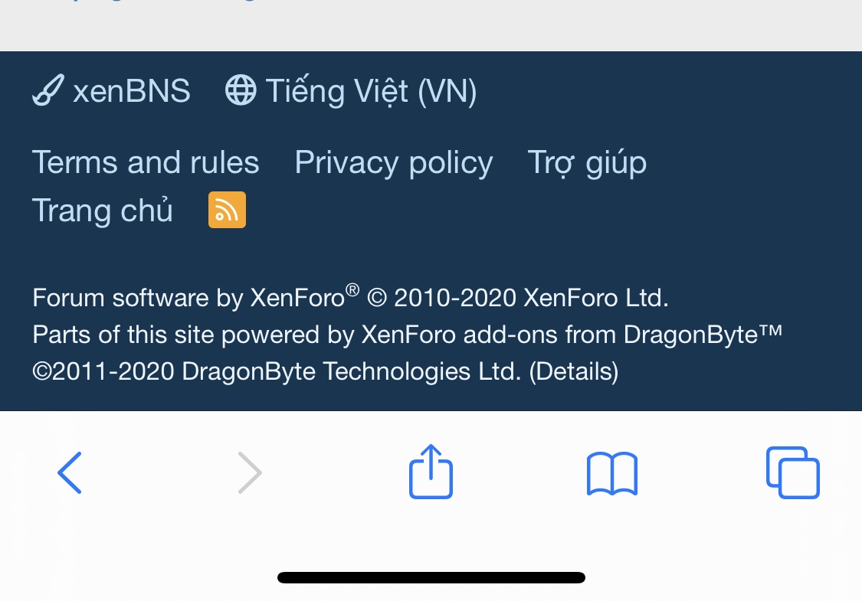Go back with Safari's back arrow
This screenshot has height=601, width=862.
(x=69, y=472)
